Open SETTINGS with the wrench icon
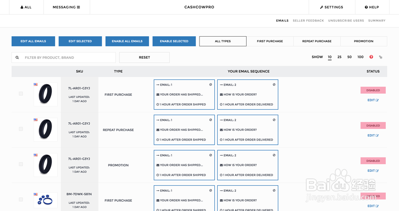This screenshot has width=399, height=211. tap(332, 7)
